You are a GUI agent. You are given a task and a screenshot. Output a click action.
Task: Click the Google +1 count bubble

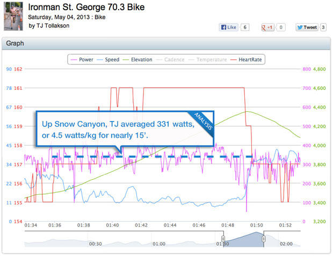tap(281, 27)
